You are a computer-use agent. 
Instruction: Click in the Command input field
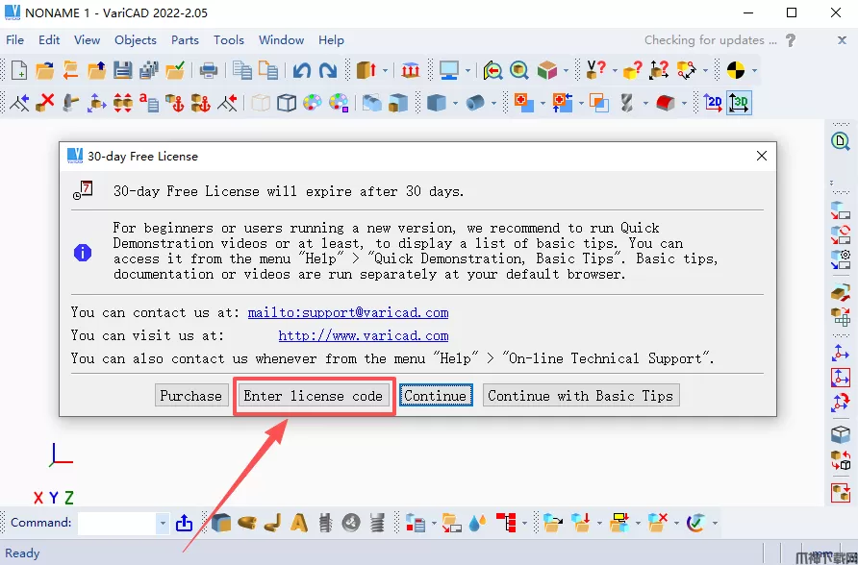coord(117,523)
